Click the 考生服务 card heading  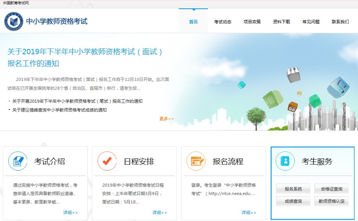pyautogui.click(x=317, y=161)
